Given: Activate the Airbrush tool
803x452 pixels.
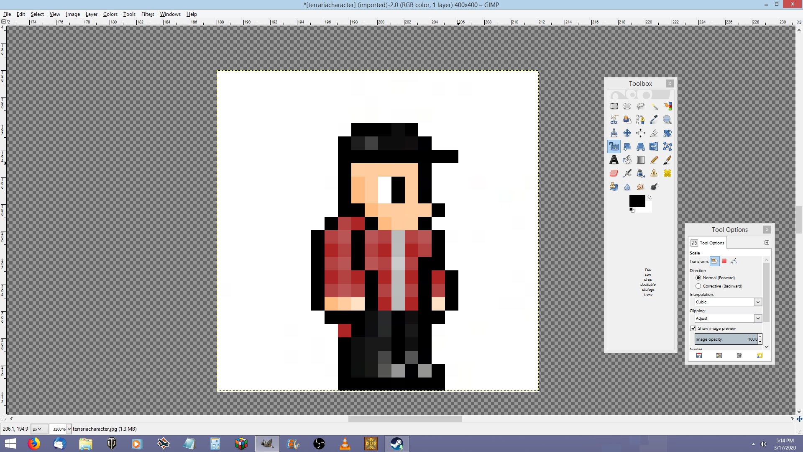Looking at the screenshot, I should click(x=627, y=173).
